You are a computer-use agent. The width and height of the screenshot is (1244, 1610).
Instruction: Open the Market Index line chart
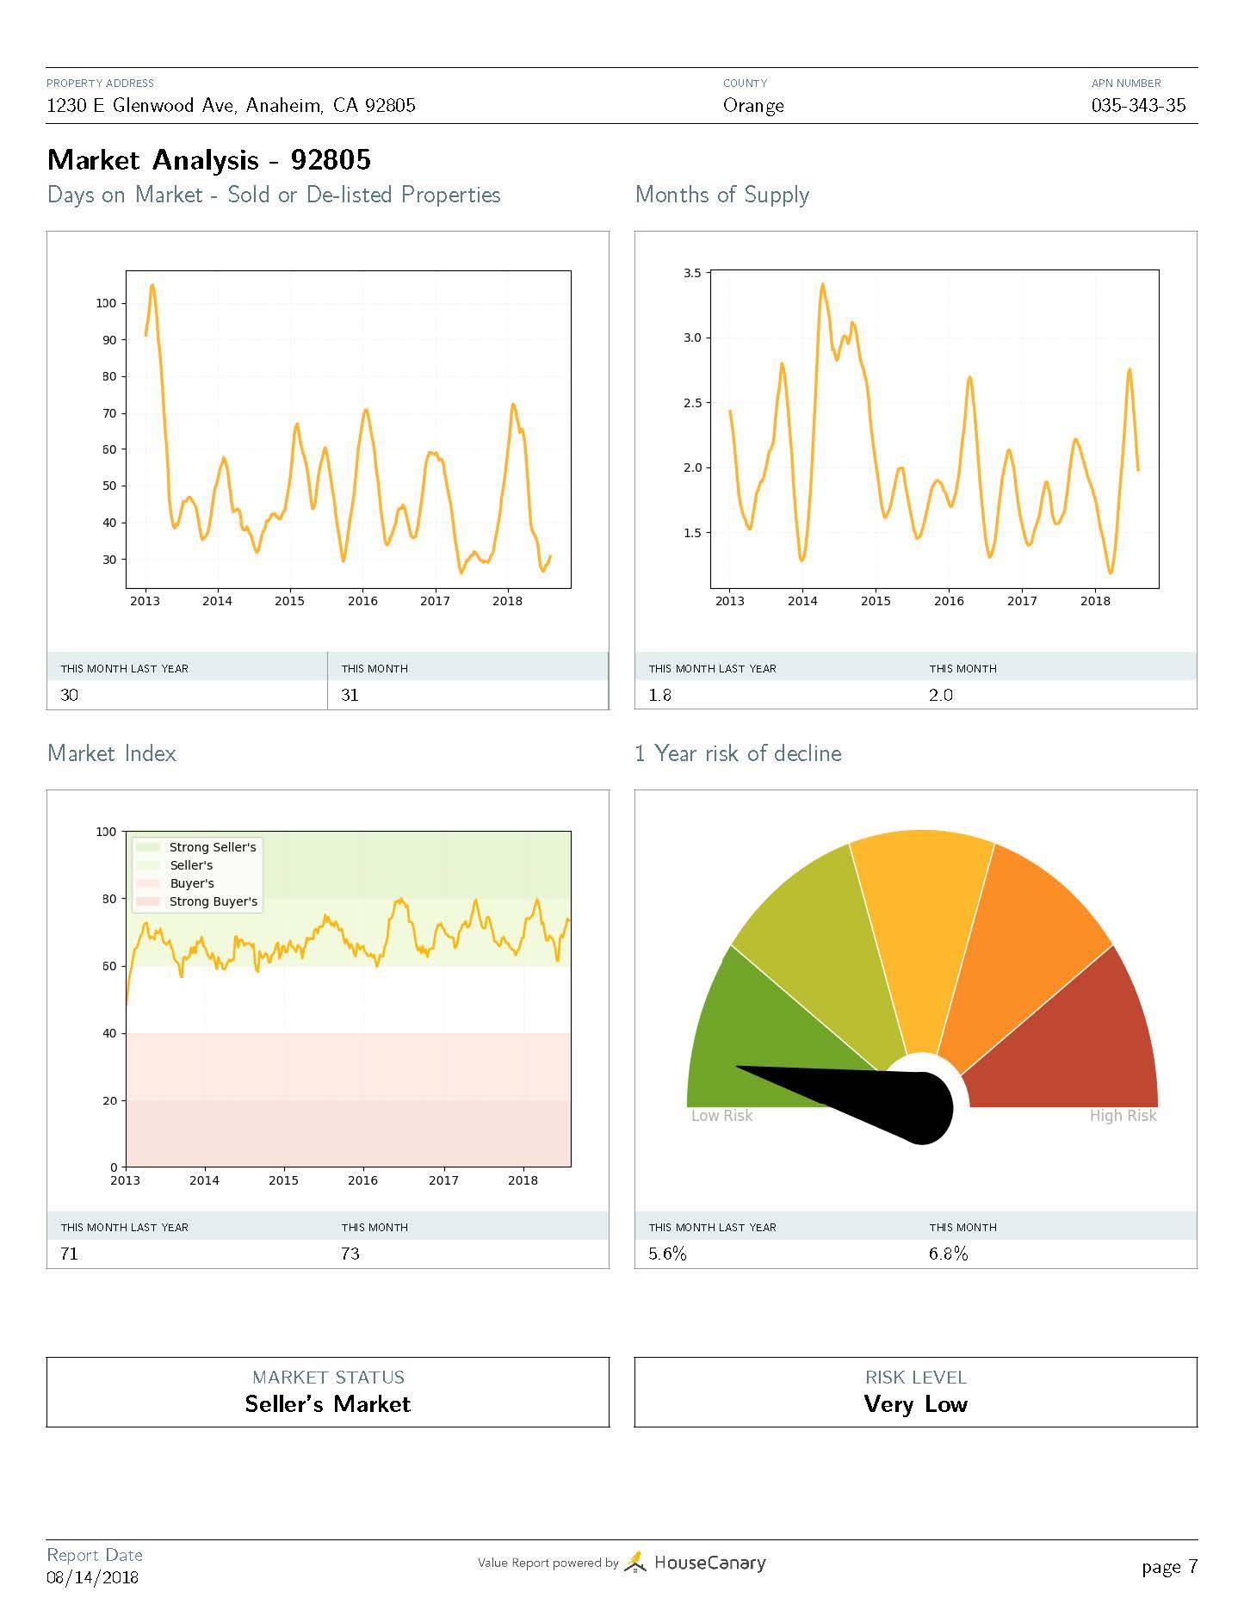[349, 999]
